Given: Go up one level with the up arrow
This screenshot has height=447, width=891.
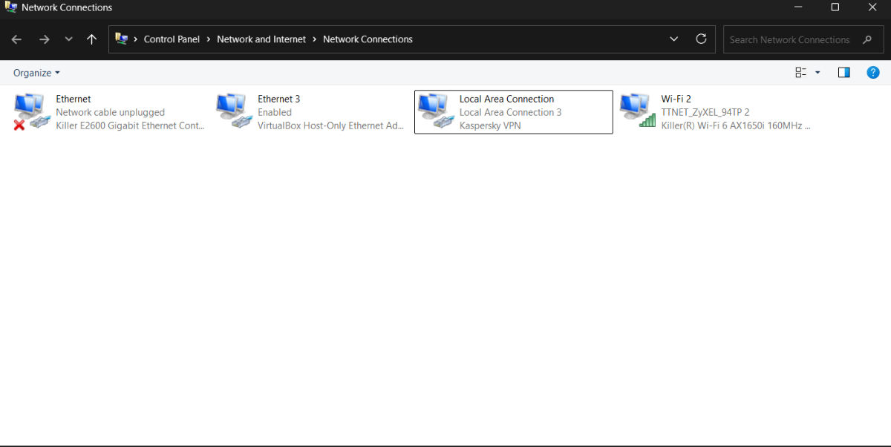Looking at the screenshot, I should 91,39.
